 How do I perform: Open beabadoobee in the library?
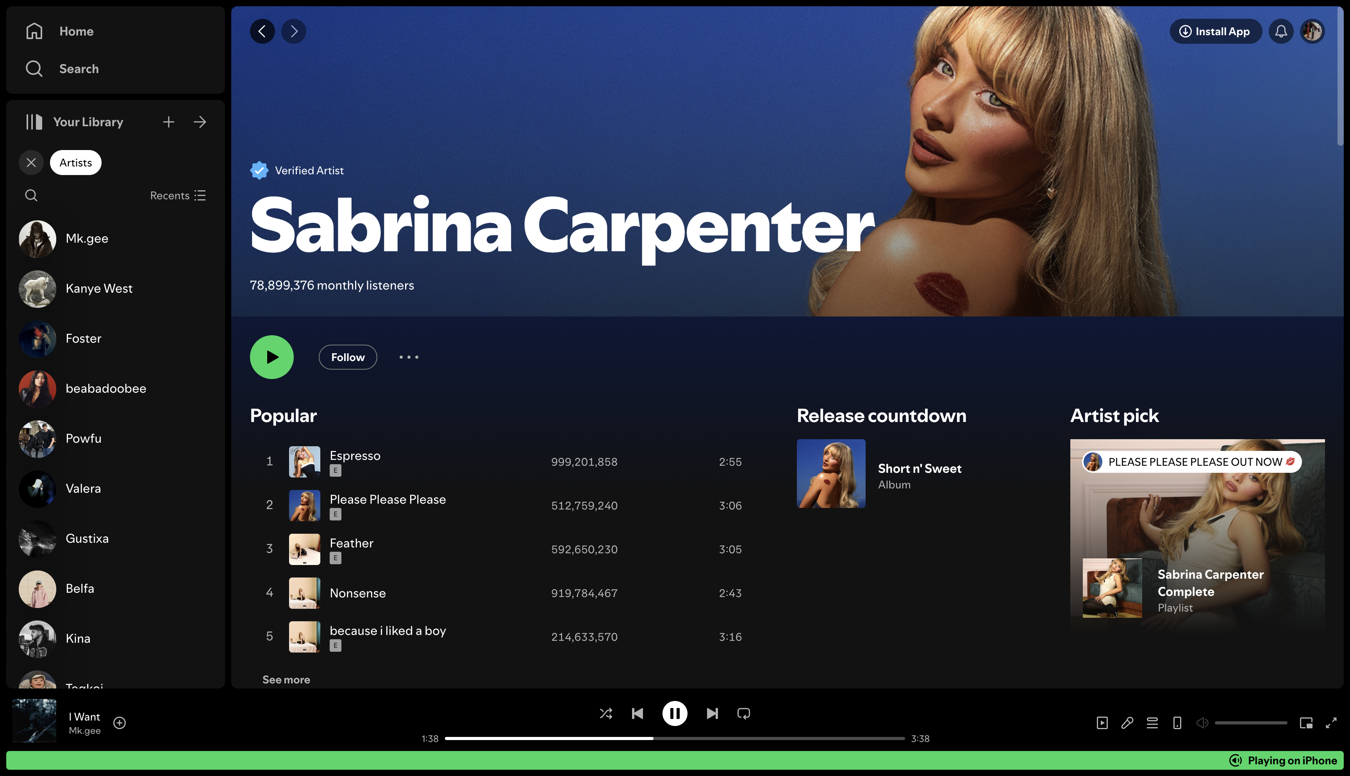click(x=116, y=389)
